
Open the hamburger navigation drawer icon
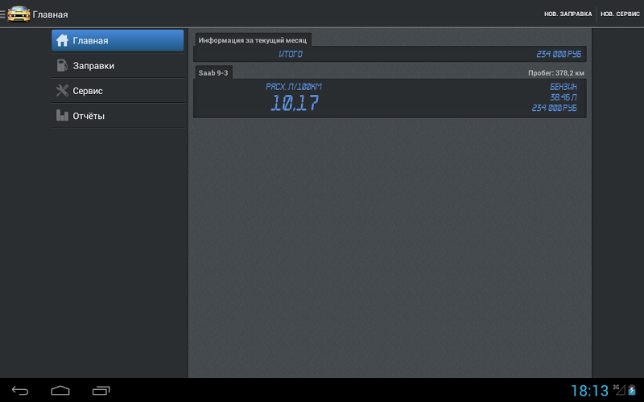tap(2, 14)
